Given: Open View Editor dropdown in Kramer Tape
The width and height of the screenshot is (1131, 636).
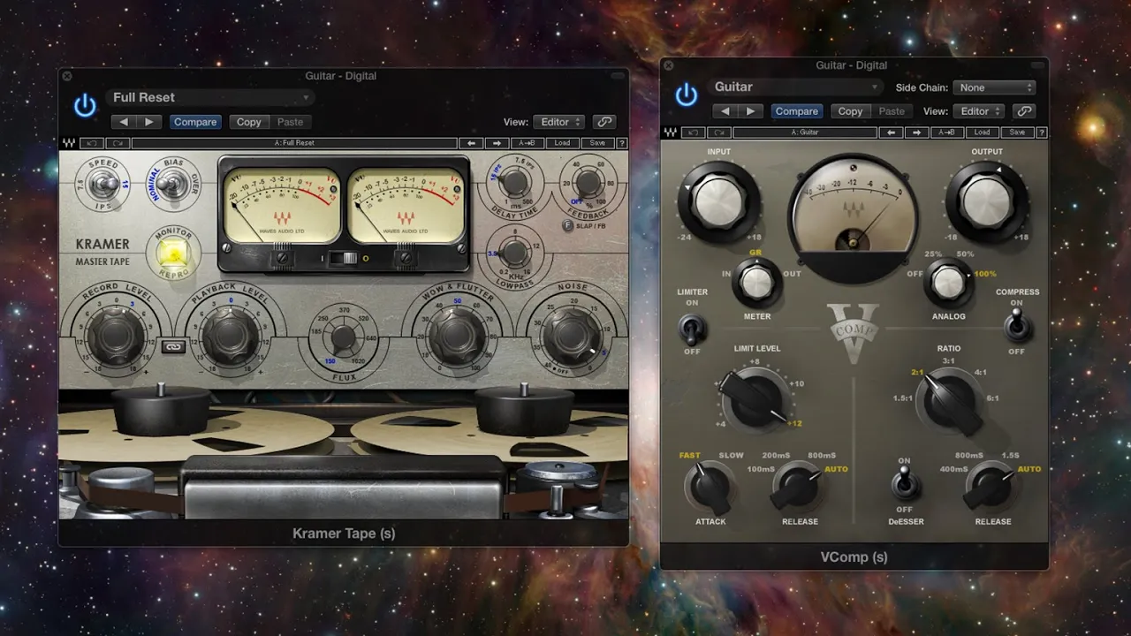Looking at the screenshot, I should 558,122.
